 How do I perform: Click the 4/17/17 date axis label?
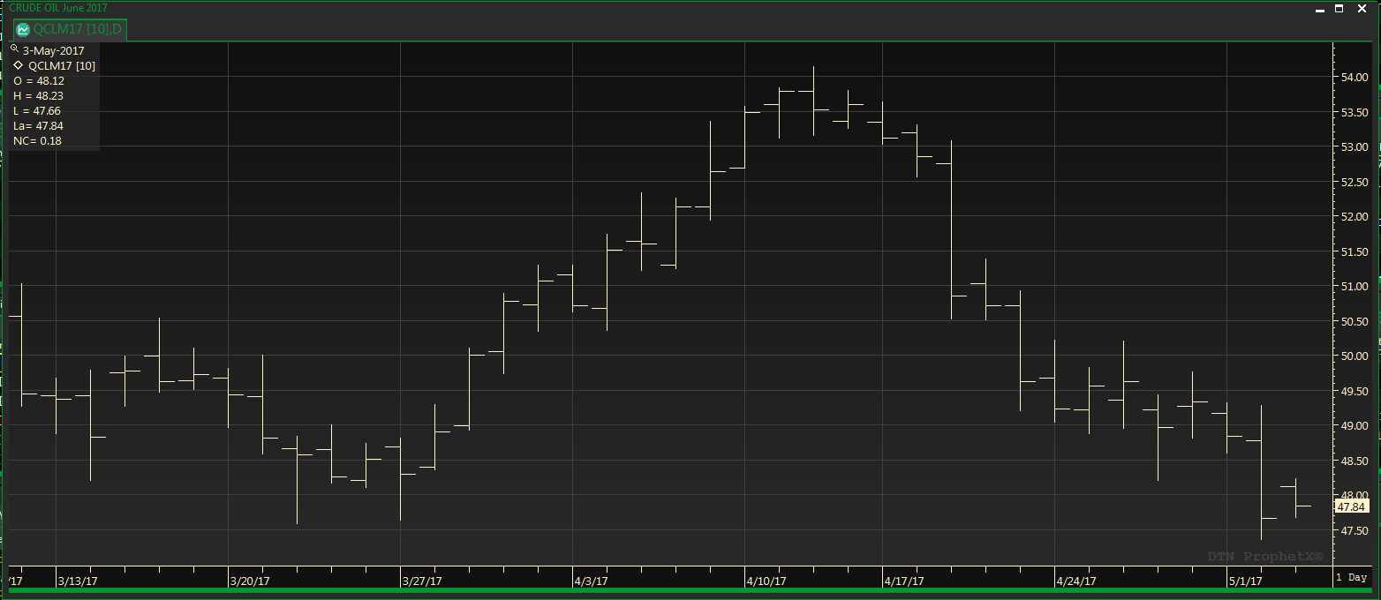pyautogui.click(x=903, y=581)
